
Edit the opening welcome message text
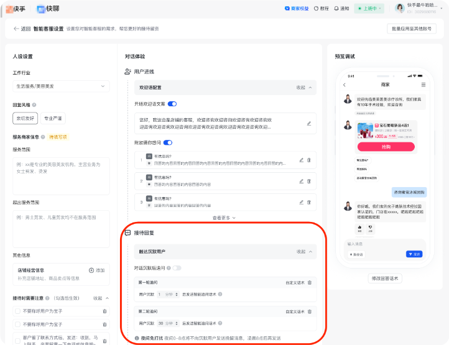tap(308, 123)
